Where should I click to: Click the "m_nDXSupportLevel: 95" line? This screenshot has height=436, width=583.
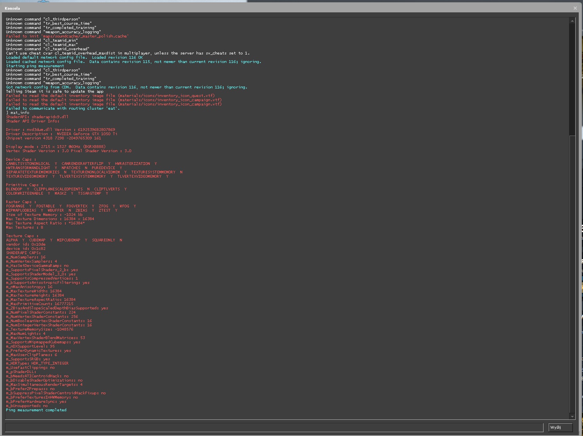(x=30, y=346)
